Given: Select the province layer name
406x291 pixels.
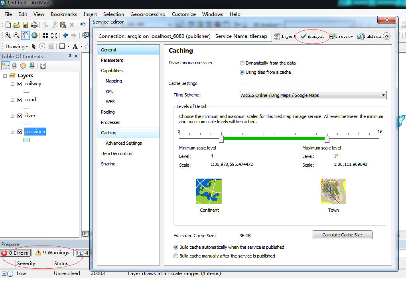Looking at the screenshot, I should [35, 132].
